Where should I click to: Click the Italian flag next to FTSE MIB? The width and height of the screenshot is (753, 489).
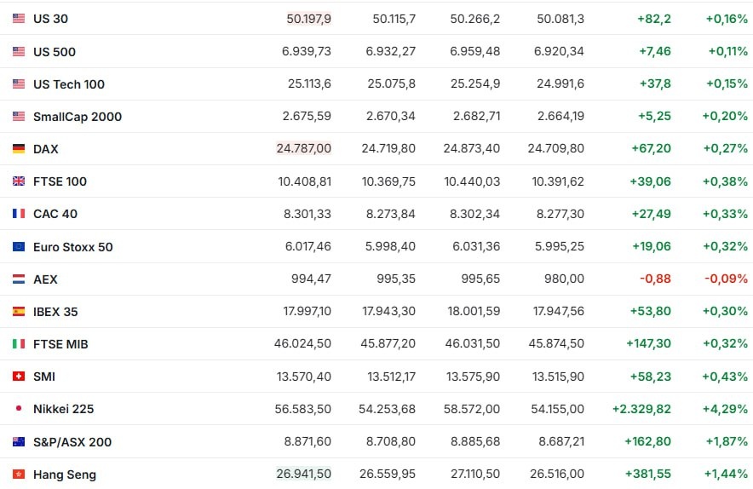[x=19, y=343]
